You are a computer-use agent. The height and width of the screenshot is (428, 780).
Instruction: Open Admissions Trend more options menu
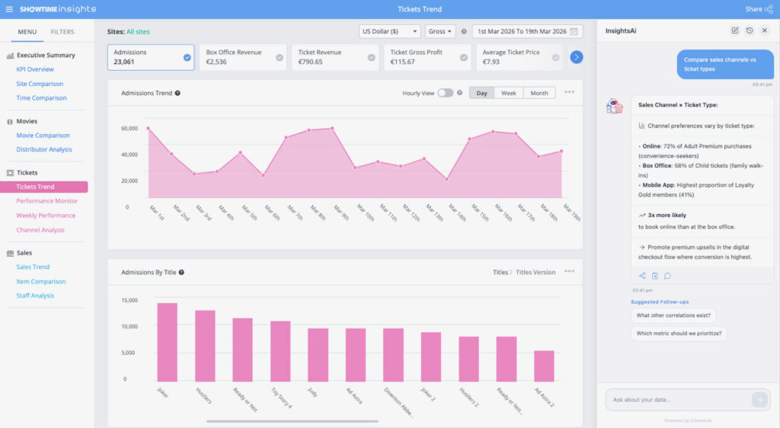(x=569, y=92)
